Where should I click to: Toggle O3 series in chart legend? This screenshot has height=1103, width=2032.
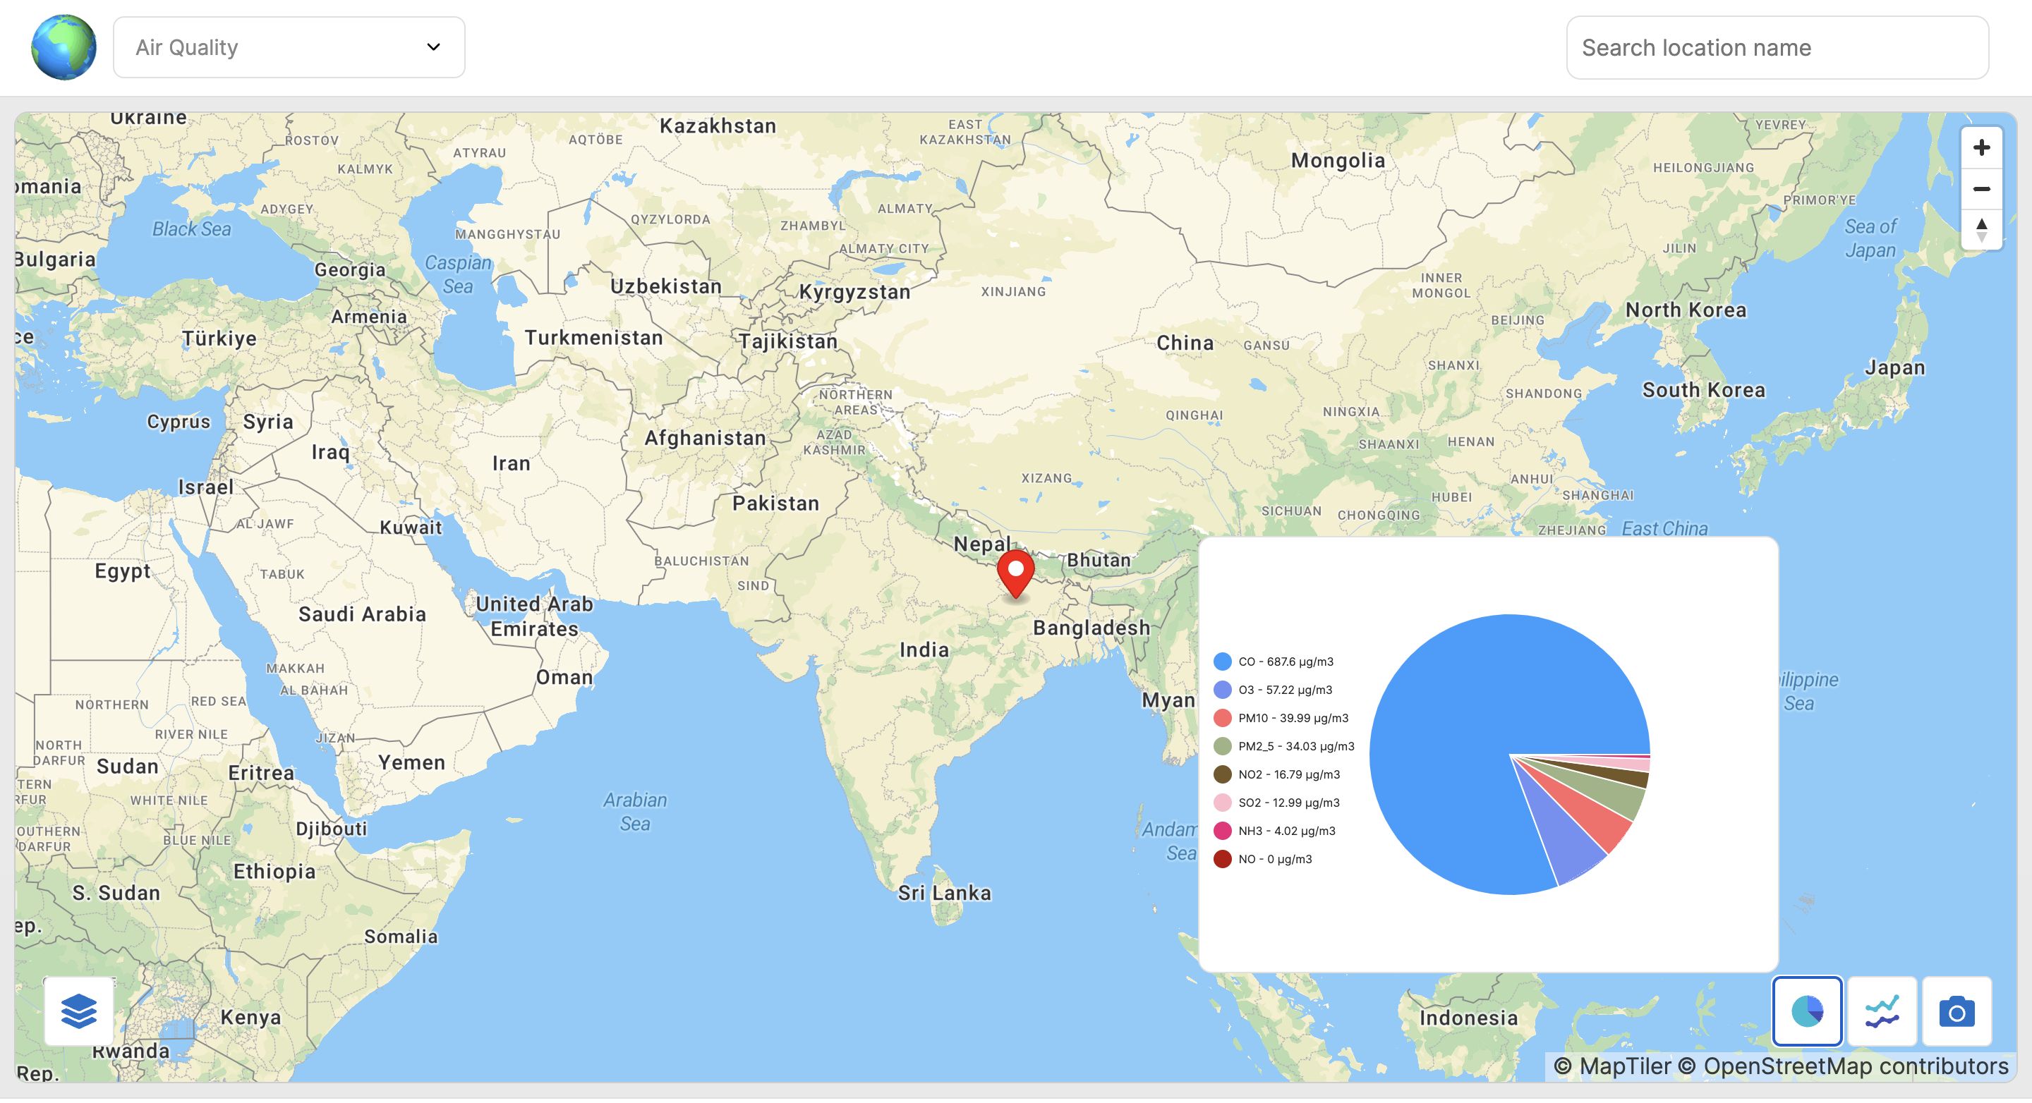pyautogui.click(x=1284, y=690)
